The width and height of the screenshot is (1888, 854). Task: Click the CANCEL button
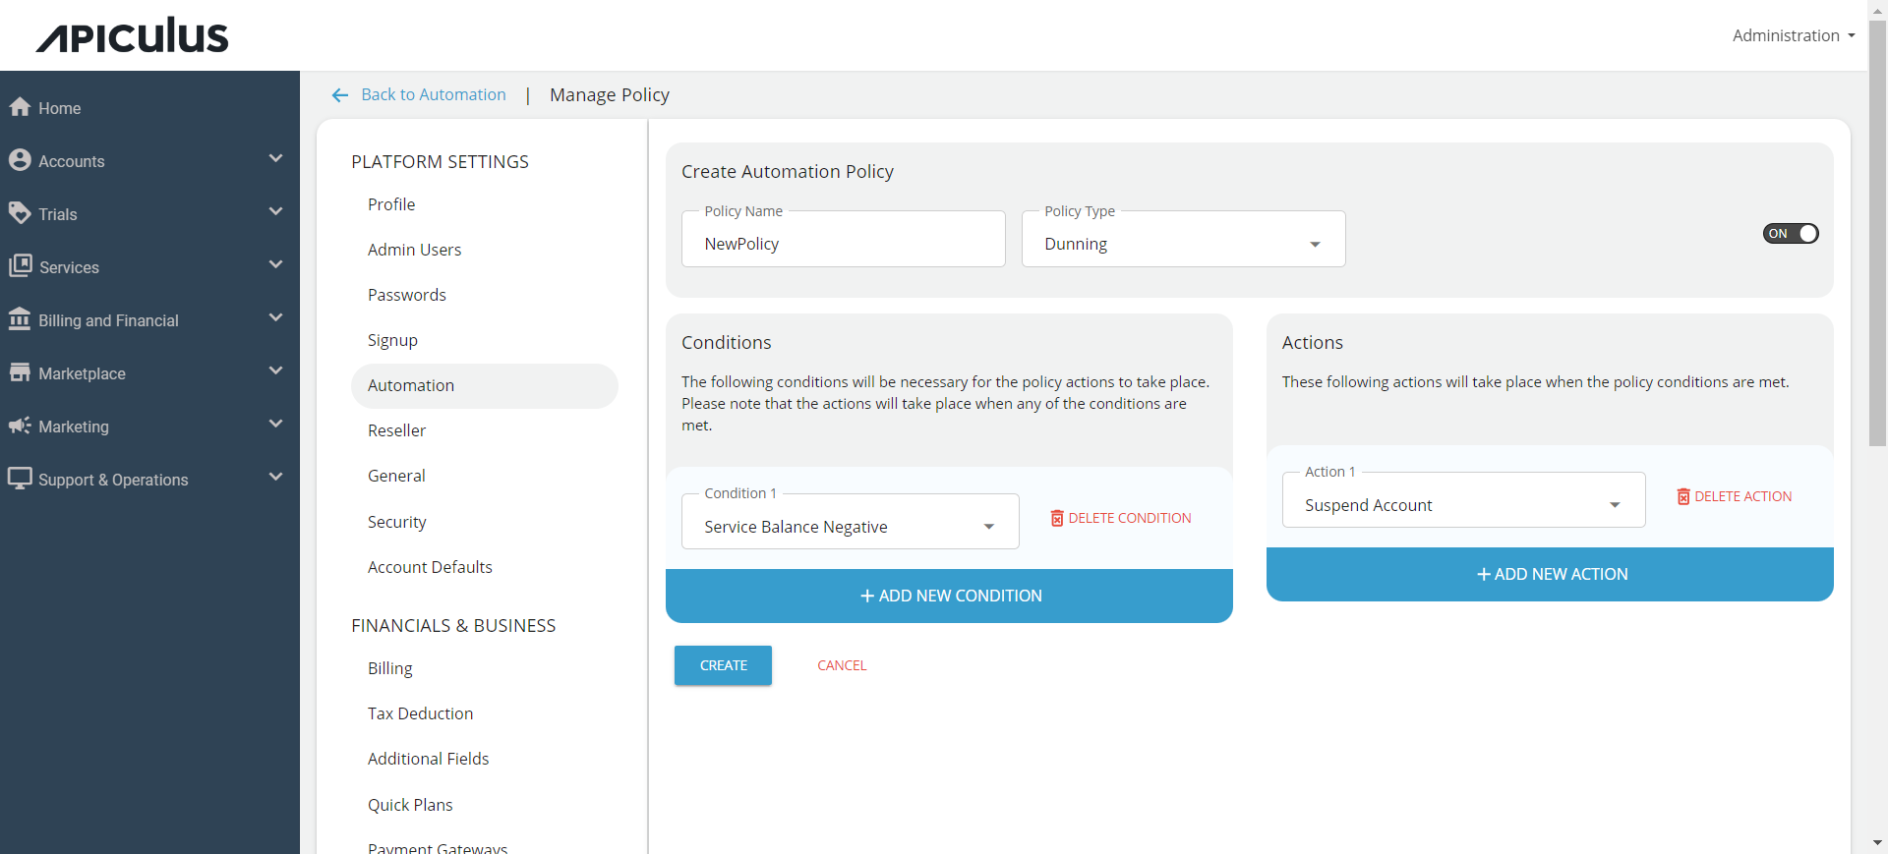click(842, 665)
